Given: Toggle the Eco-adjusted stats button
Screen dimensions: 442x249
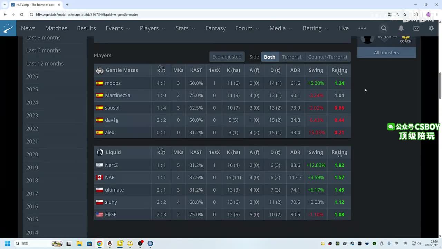Looking at the screenshot, I should [227, 57].
